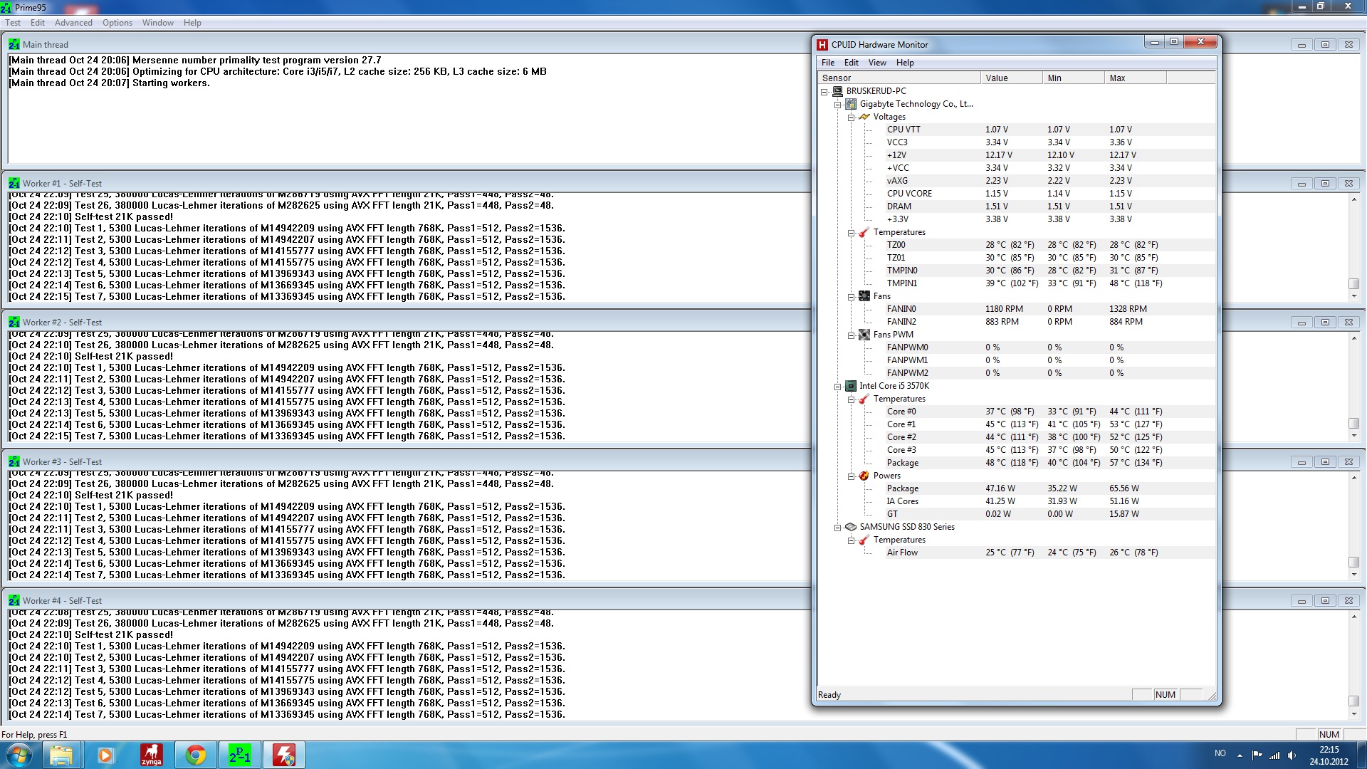Click the Fans PWM icon
Viewport: 1367px width, 769px height.
864,335
